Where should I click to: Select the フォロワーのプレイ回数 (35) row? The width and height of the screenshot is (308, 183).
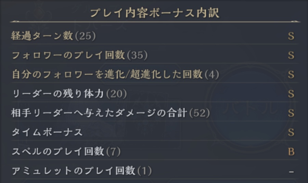(155, 55)
